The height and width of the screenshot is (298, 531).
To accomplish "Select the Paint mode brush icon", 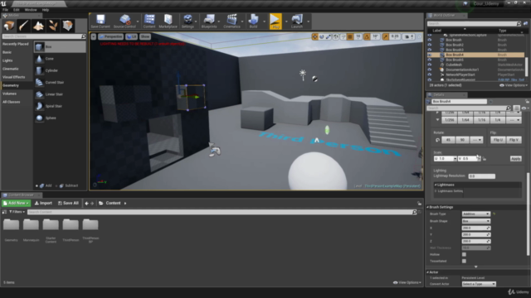I will coord(23,26).
